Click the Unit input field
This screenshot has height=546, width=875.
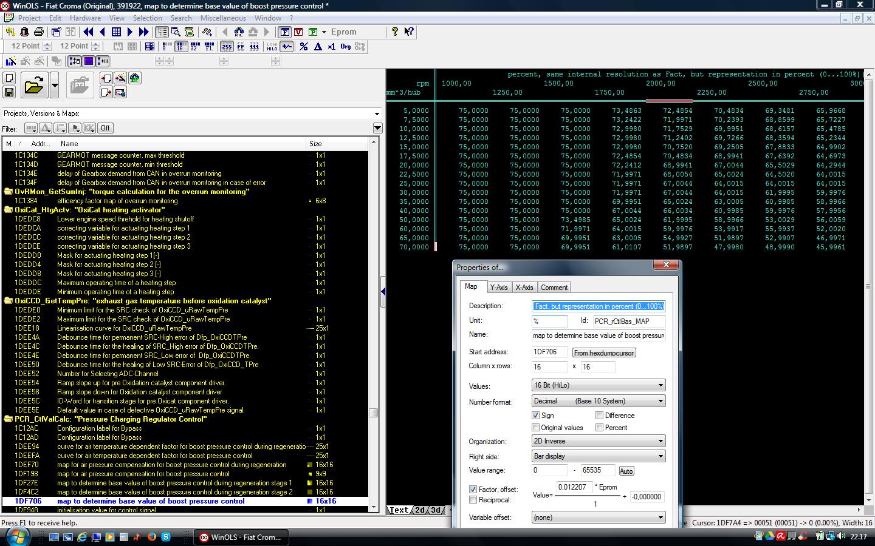click(550, 321)
